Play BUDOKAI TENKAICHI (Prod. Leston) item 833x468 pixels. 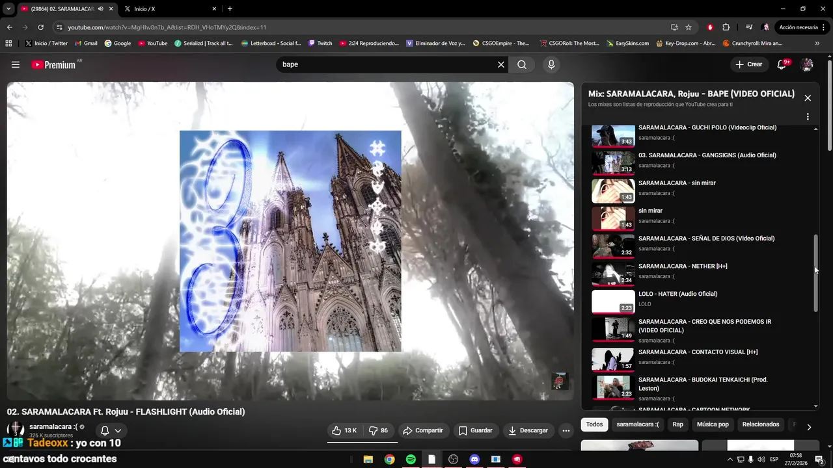coord(700,388)
